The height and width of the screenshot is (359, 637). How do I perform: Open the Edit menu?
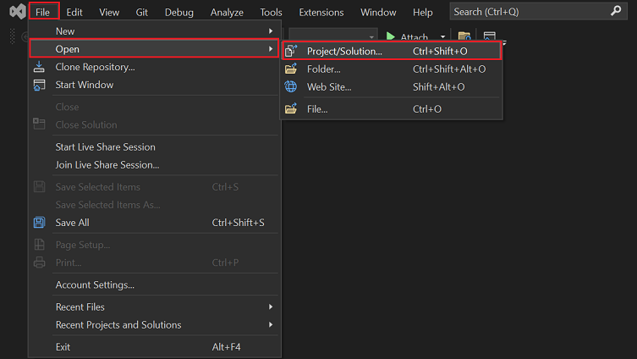click(x=74, y=12)
